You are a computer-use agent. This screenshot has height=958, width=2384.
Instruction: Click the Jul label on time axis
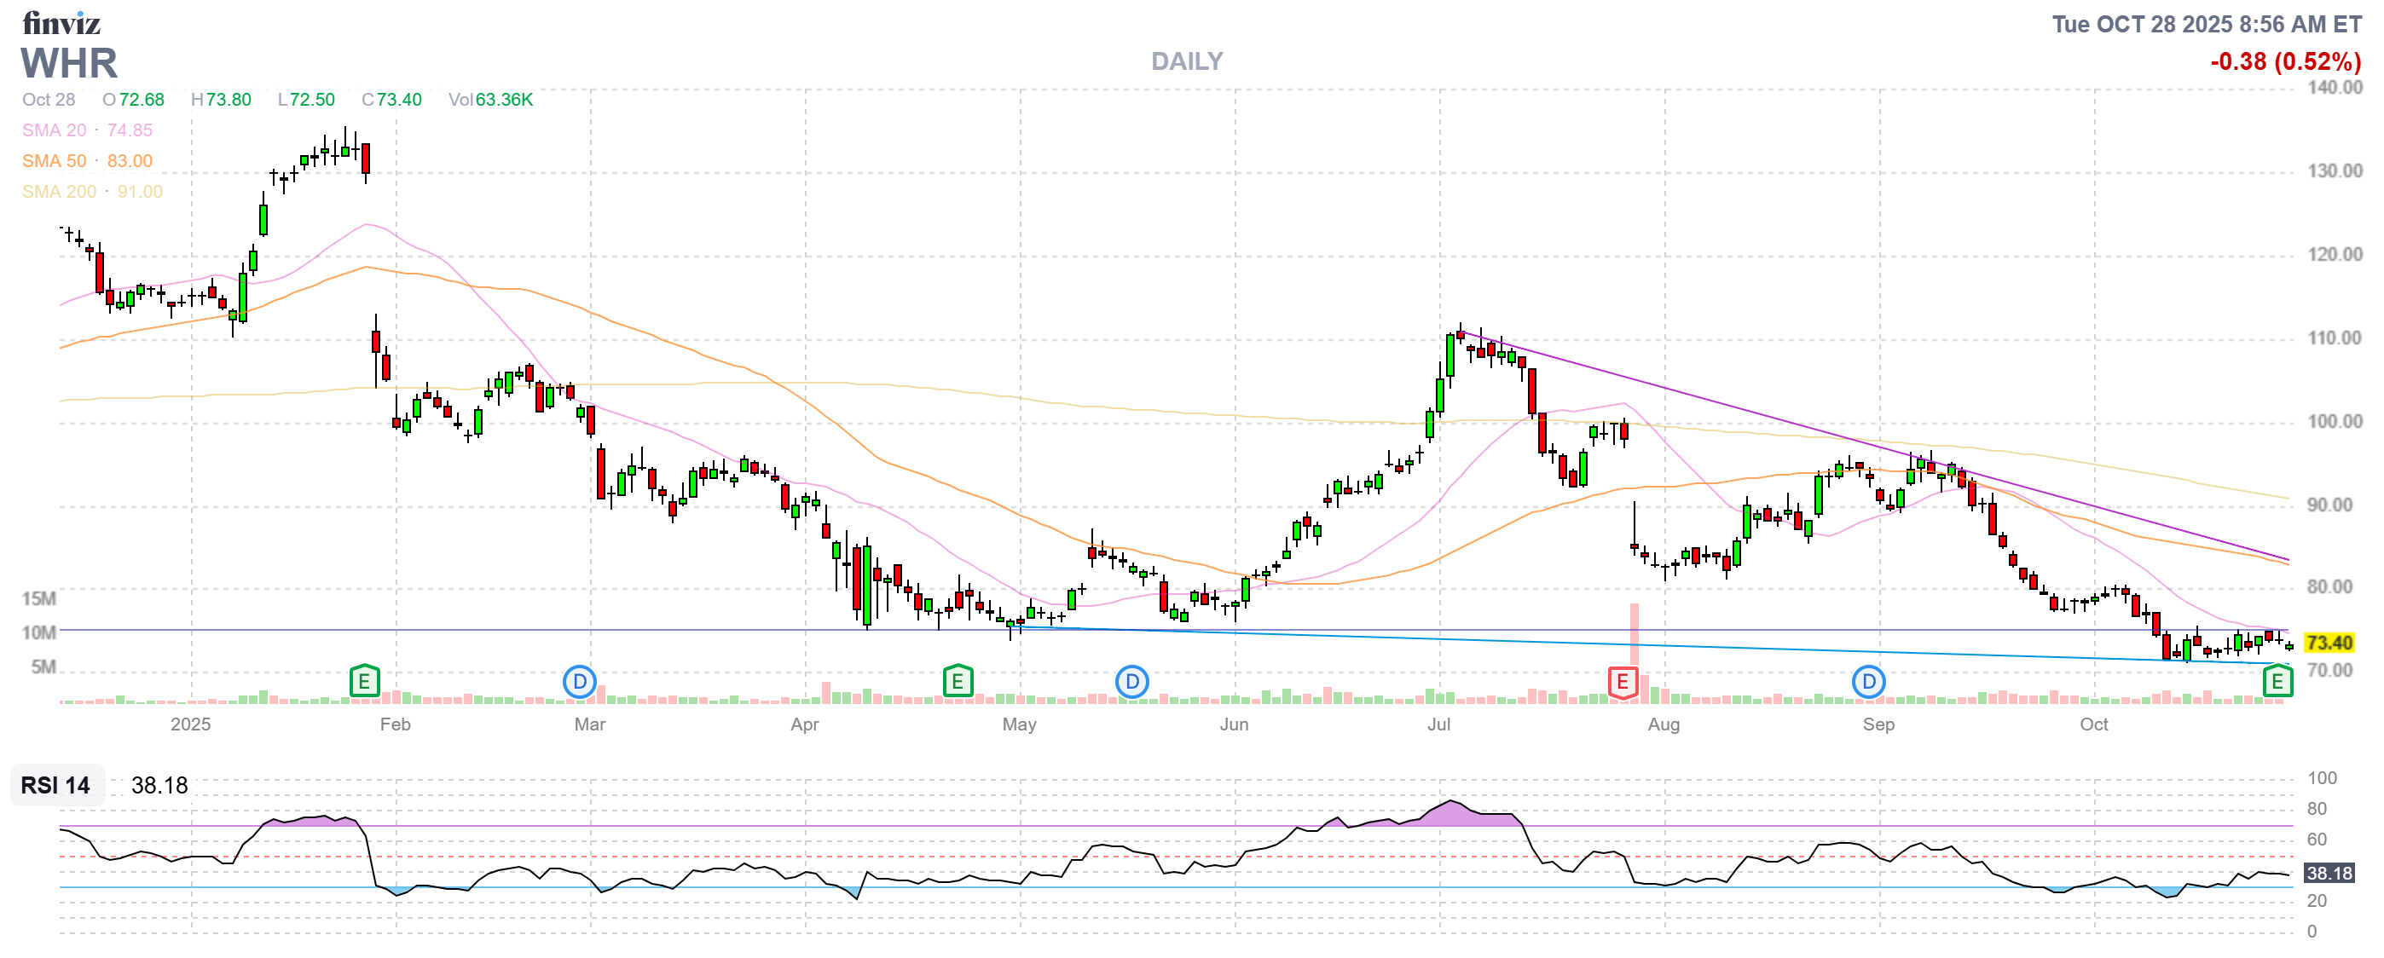[1438, 724]
